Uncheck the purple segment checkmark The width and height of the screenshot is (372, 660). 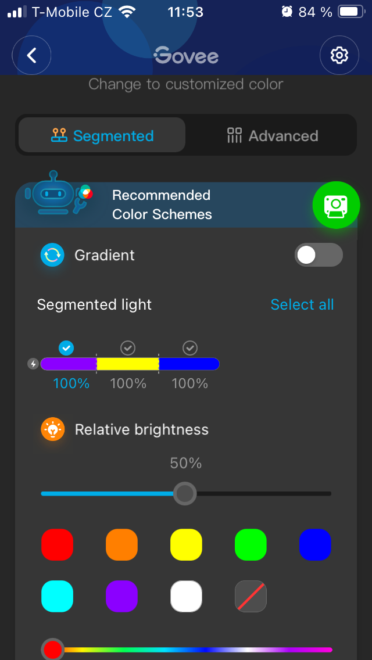click(66, 348)
